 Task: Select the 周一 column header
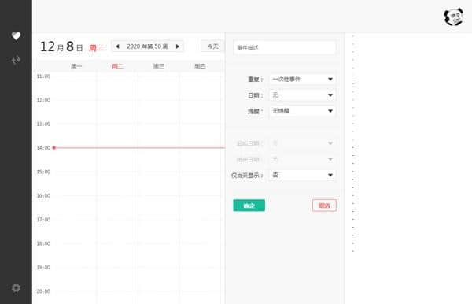coord(76,66)
